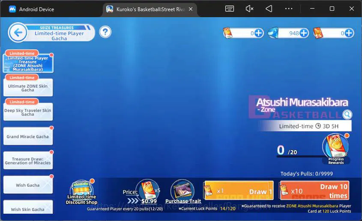Add red tickets with the last plus
The image size is (362, 221).
[x=349, y=33]
